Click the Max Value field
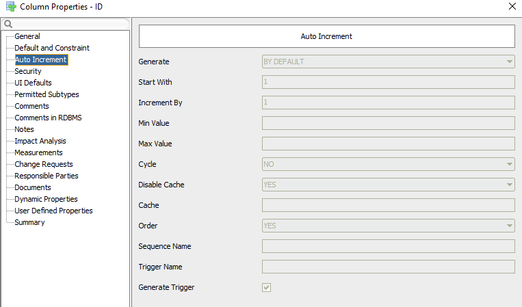The image size is (522, 307). click(388, 144)
